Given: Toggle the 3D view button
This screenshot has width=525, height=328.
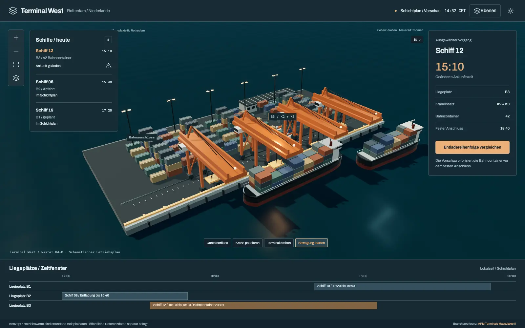Looking at the screenshot, I should pos(417,40).
